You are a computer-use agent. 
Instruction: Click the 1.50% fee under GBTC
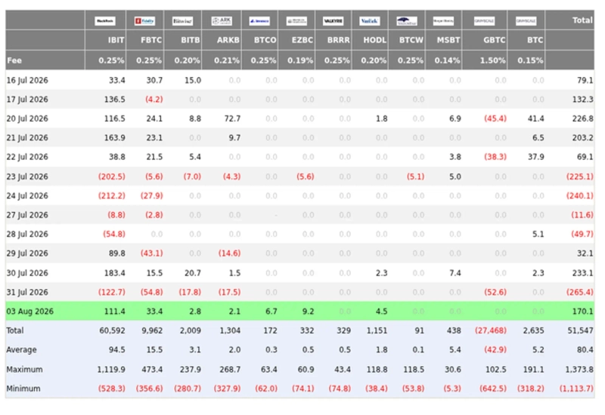pos(492,60)
